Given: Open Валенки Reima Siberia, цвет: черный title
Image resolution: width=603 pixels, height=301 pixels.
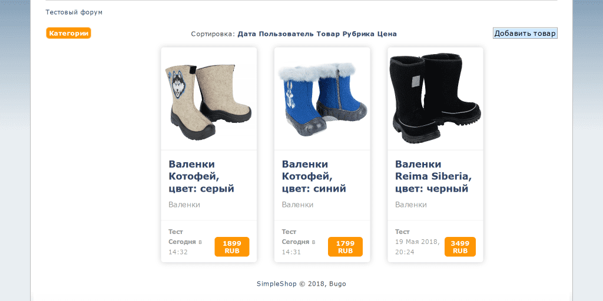Looking at the screenshot, I should coord(433,176).
